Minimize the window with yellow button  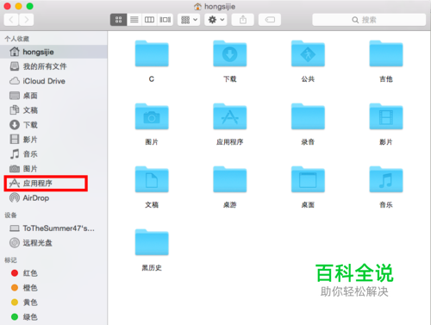19,6
